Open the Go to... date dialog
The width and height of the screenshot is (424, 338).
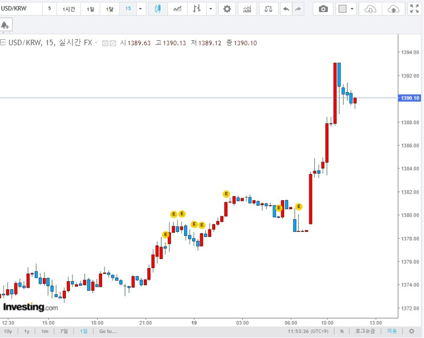108,331
